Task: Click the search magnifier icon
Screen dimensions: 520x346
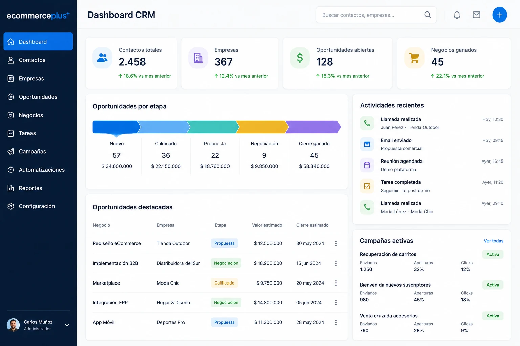Action: [428, 15]
